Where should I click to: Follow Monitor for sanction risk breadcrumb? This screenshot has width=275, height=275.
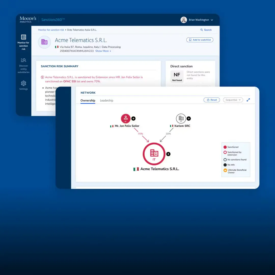(51, 30)
